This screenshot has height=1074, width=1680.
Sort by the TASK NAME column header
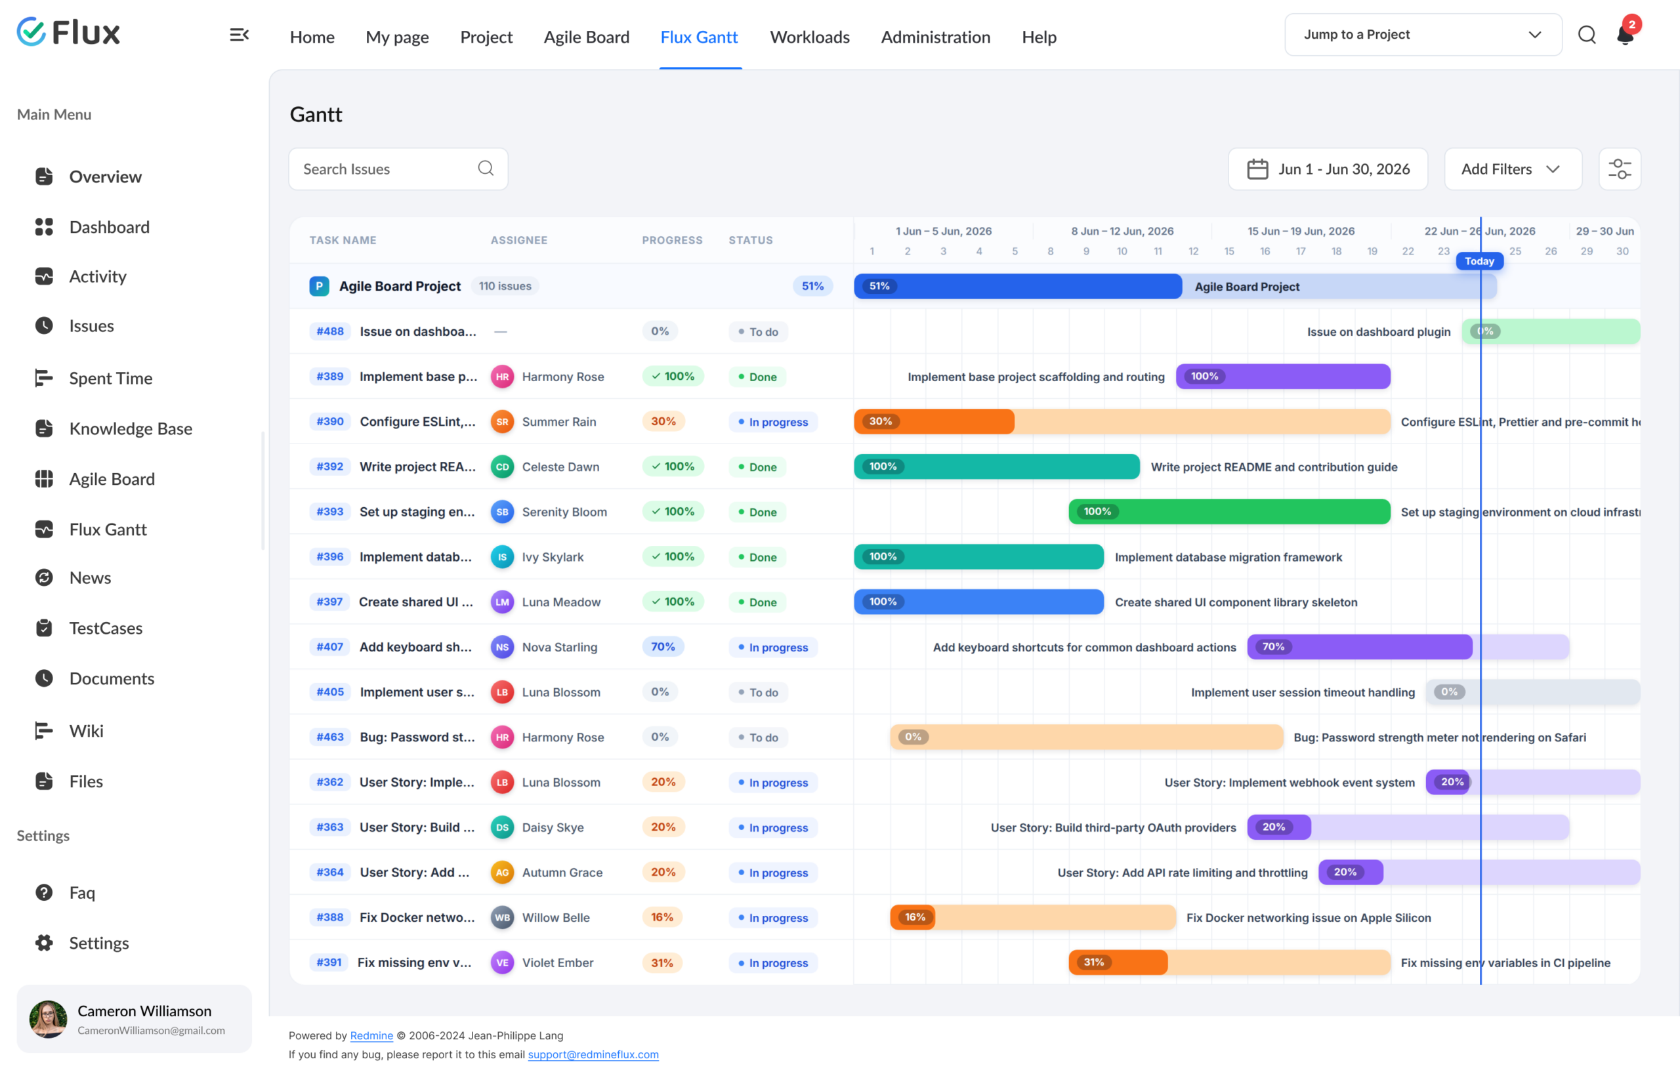point(343,240)
